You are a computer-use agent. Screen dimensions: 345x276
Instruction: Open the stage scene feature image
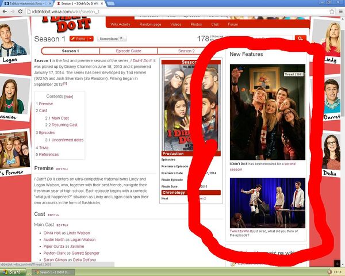click(267, 203)
